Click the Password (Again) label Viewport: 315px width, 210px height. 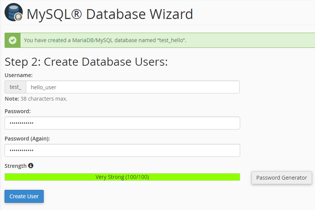click(27, 139)
